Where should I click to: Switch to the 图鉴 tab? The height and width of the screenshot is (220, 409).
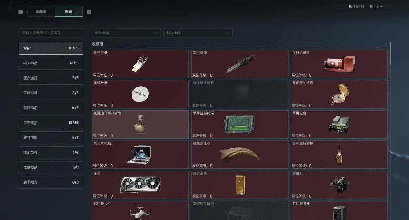coord(68,12)
